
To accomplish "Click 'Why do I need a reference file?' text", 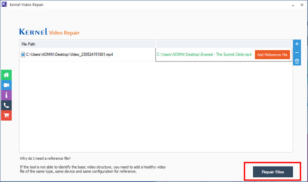I will (45, 158).
